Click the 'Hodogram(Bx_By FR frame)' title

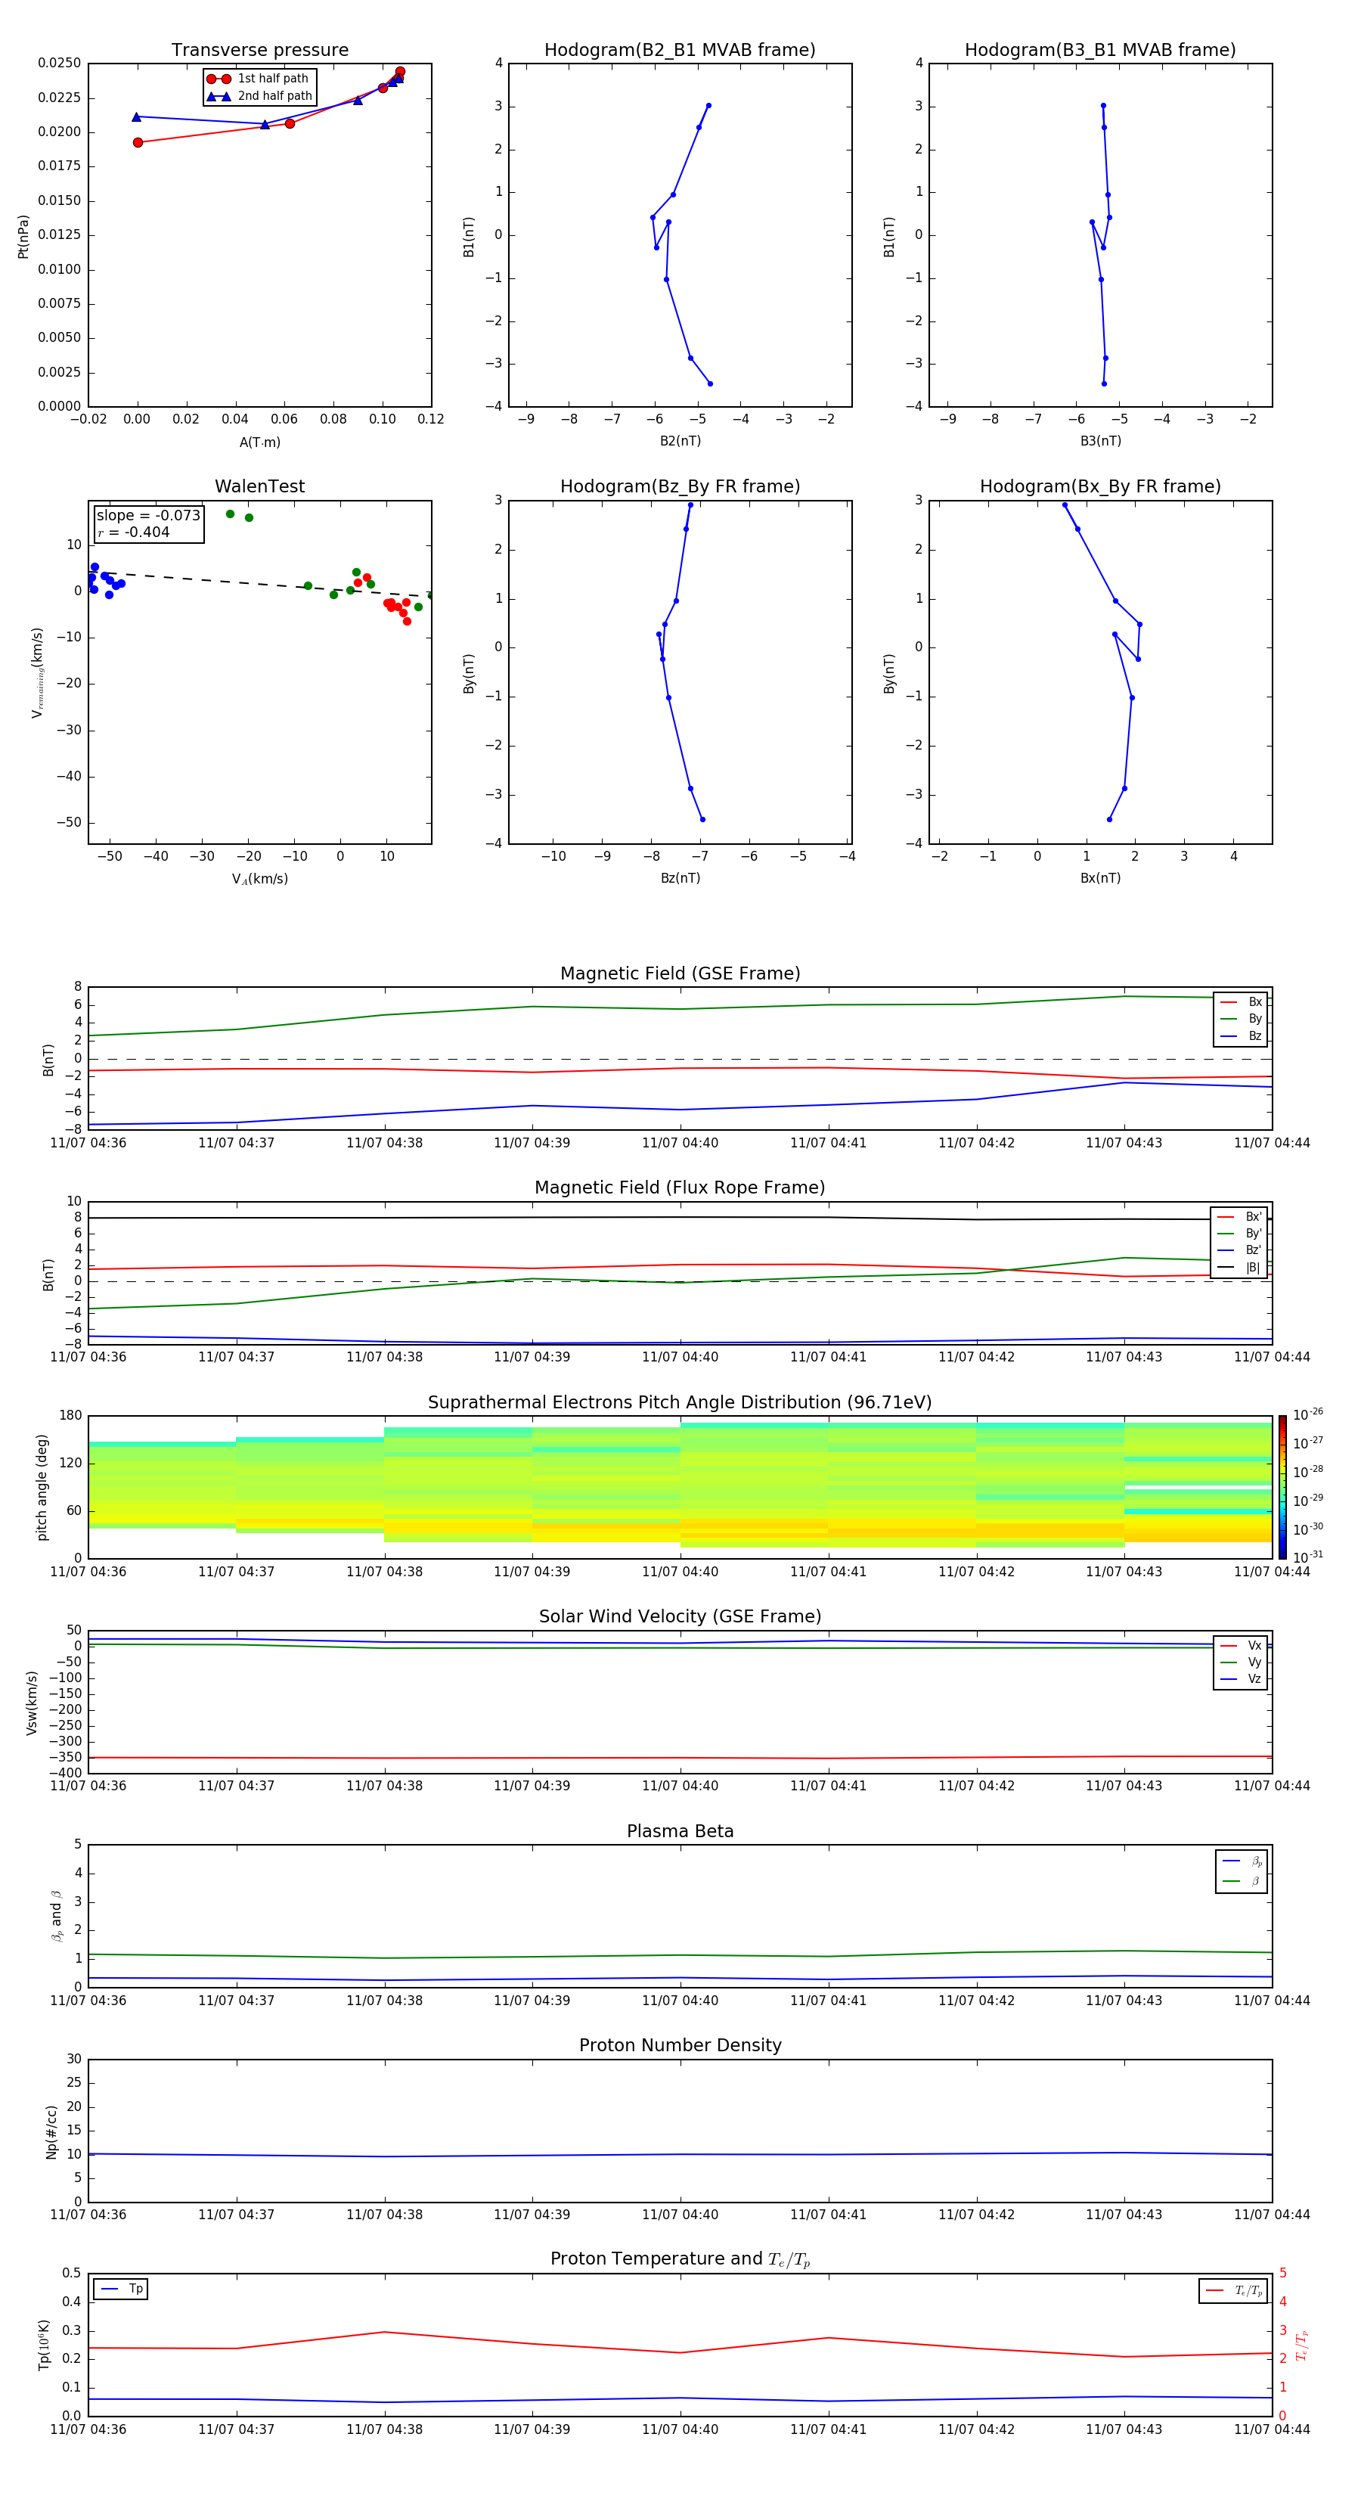tap(1100, 486)
